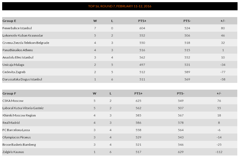240x159 pixels.
Task: Click the Group F table heading
Action: 9,93
